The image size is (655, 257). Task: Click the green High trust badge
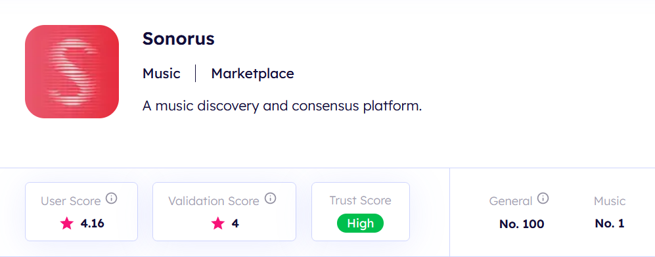pos(360,223)
